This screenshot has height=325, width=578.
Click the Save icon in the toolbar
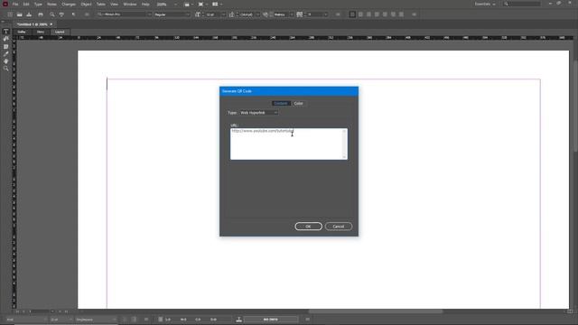[x=29, y=14]
